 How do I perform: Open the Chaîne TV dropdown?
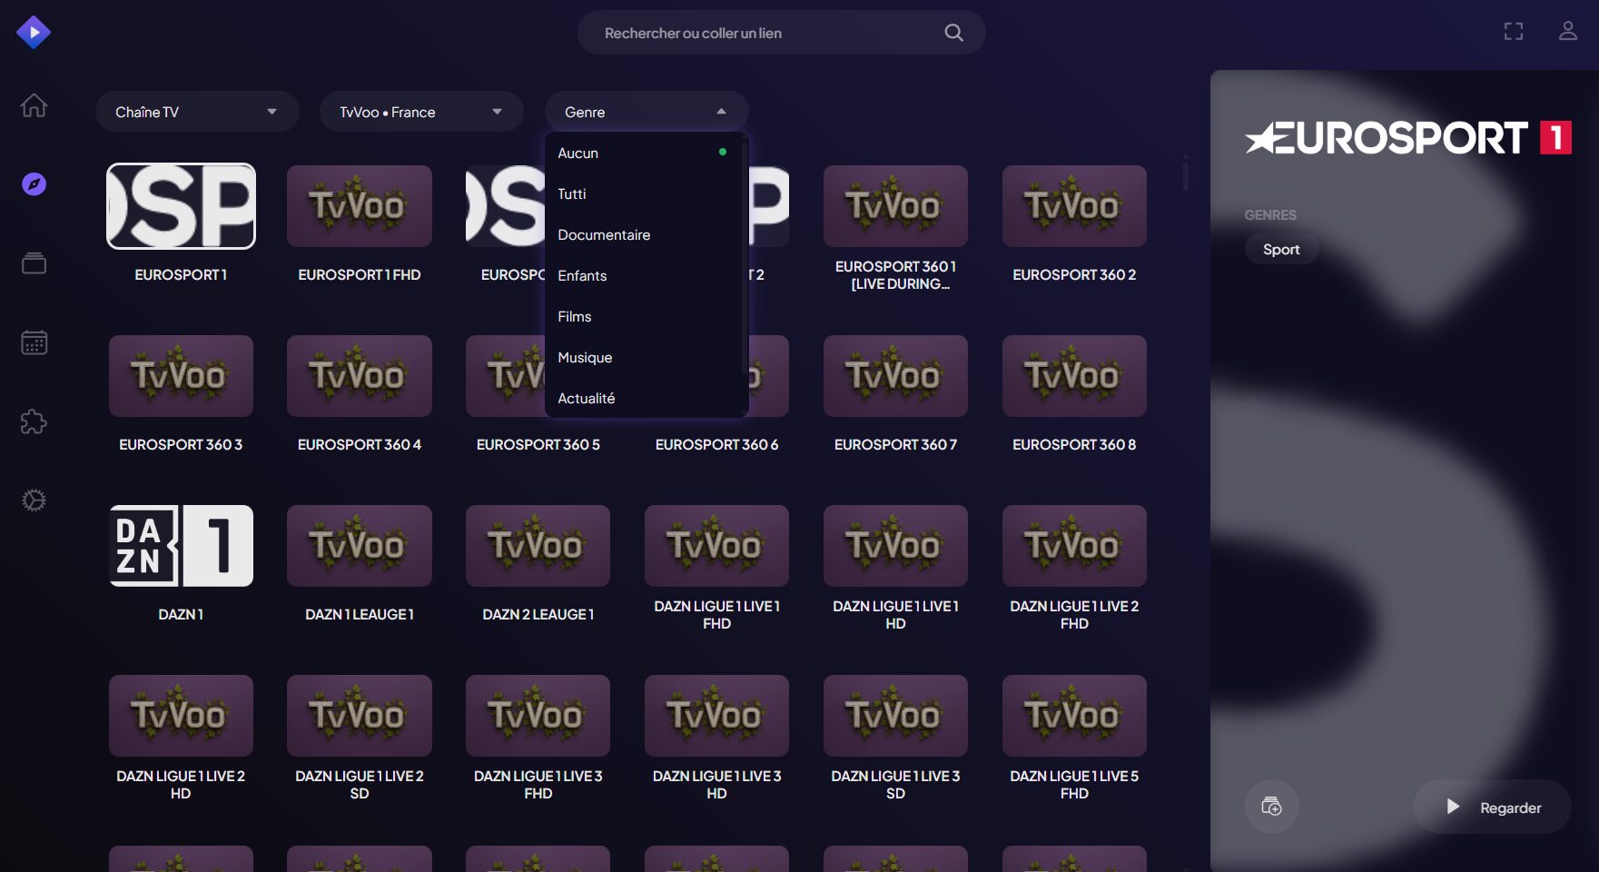click(197, 112)
